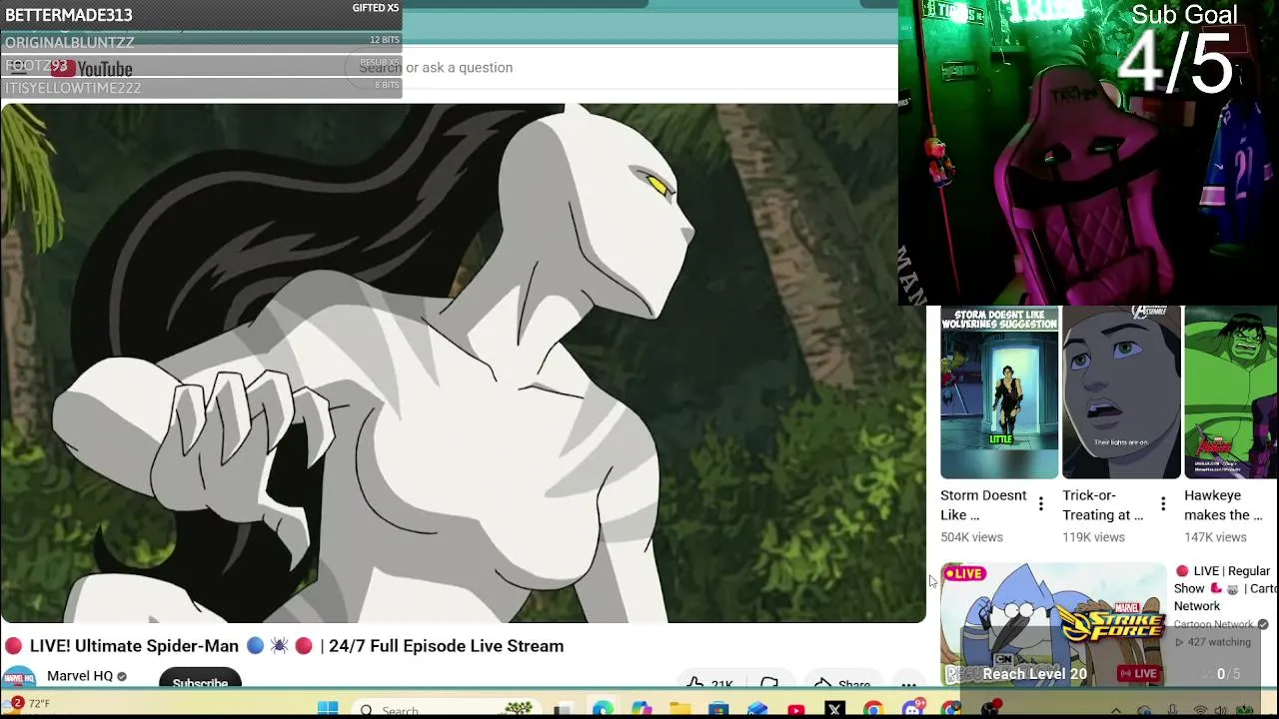The width and height of the screenshot is (1279, 719).
Task: Click the 'Storm Doesnt Like ...' short title
Action: (983, 505)
